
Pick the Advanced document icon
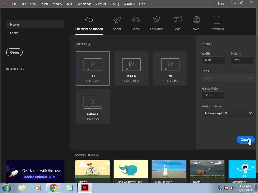(217, 20)
